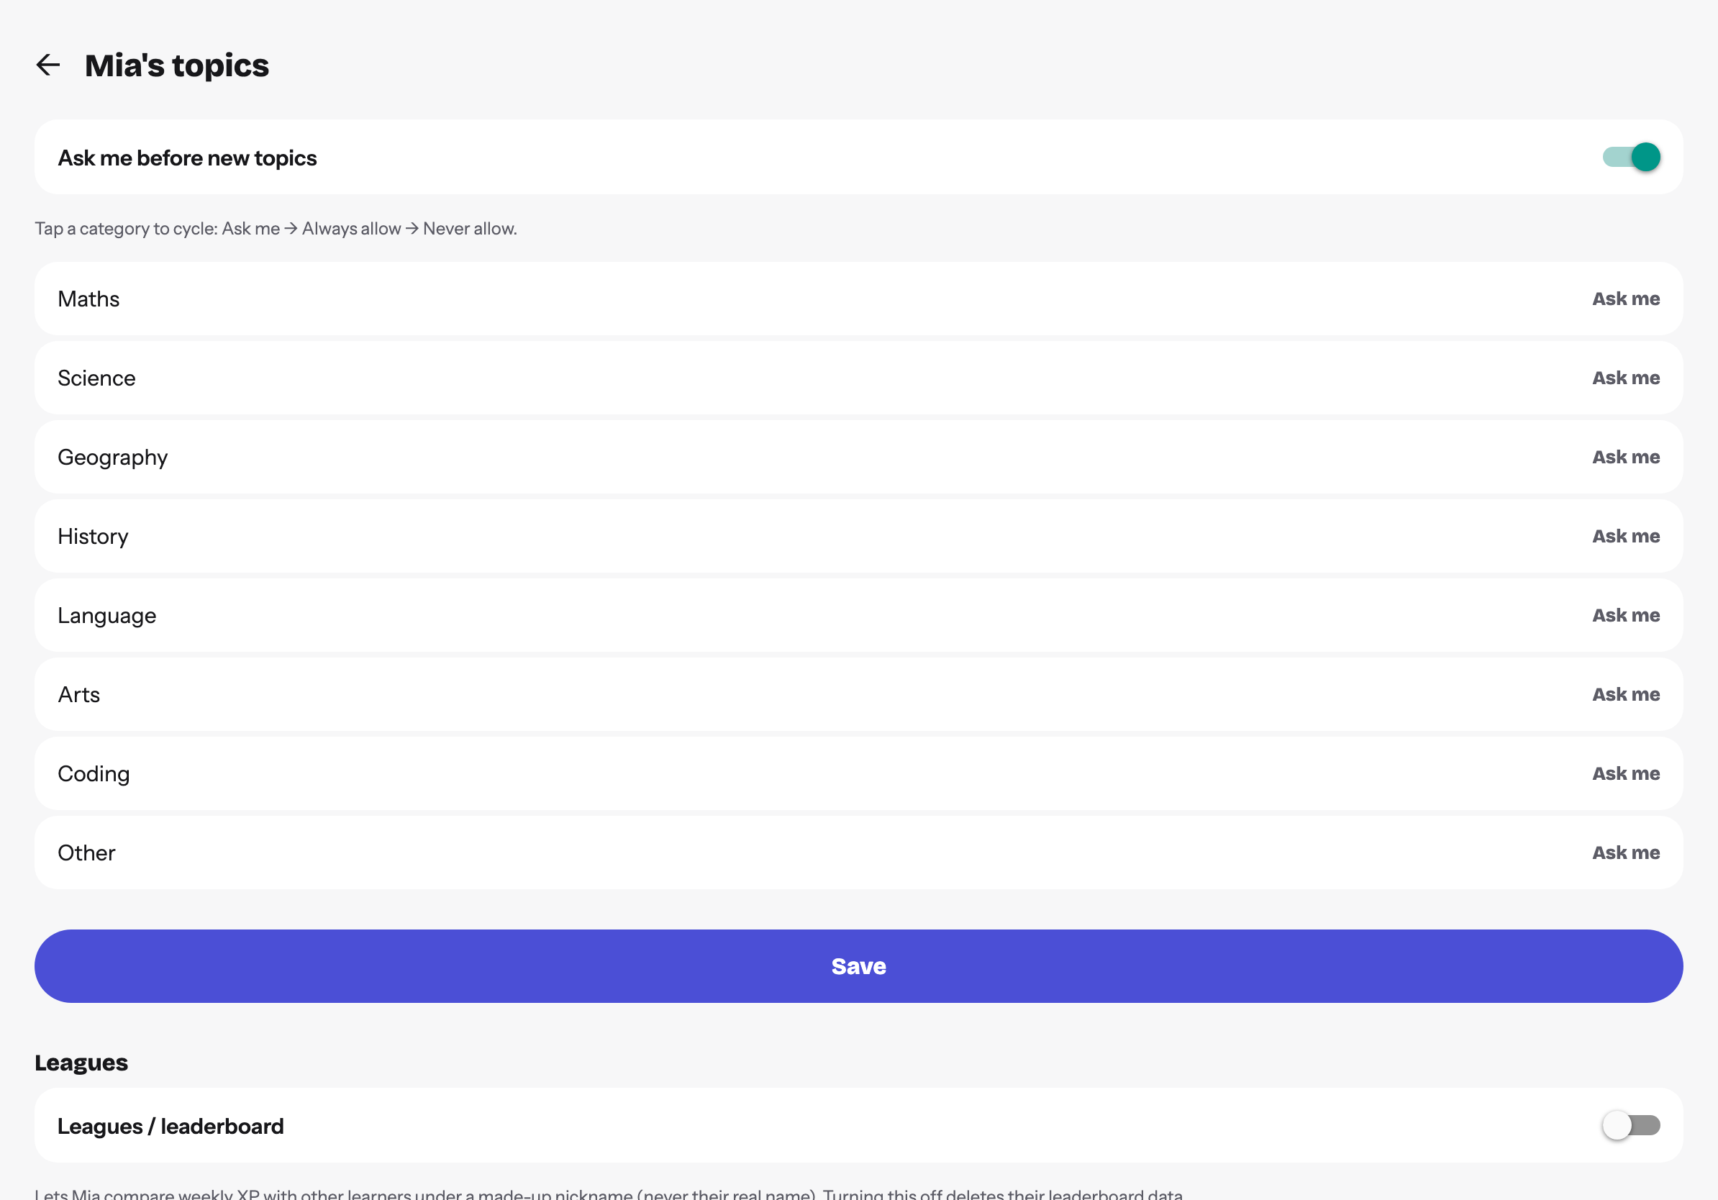
Task: Toggle Ask me before new topics switch
Action: [x=1631, y=157]
